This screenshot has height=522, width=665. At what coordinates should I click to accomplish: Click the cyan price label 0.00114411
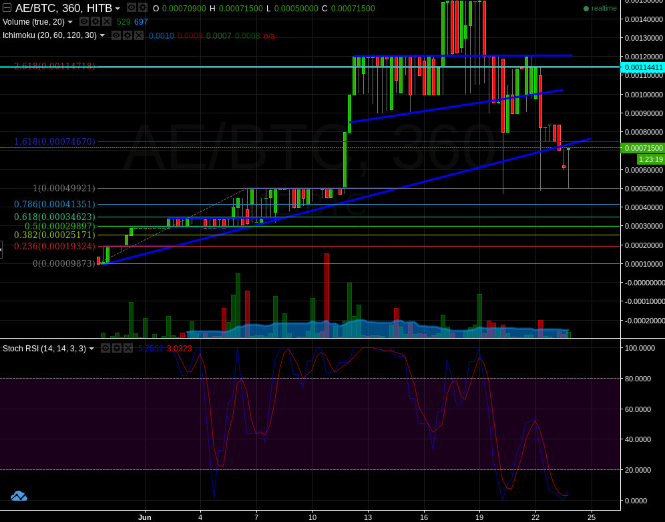[644, 67]
